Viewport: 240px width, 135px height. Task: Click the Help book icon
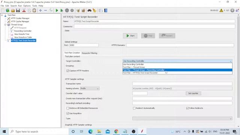pyautogui.click(x=106, y=10)
